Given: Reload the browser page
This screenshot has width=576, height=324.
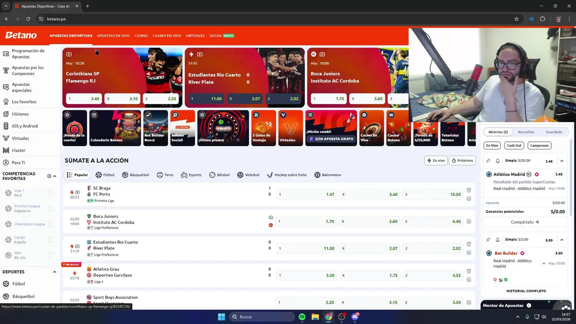Looking at the screenshot, I should pos(28,19).
